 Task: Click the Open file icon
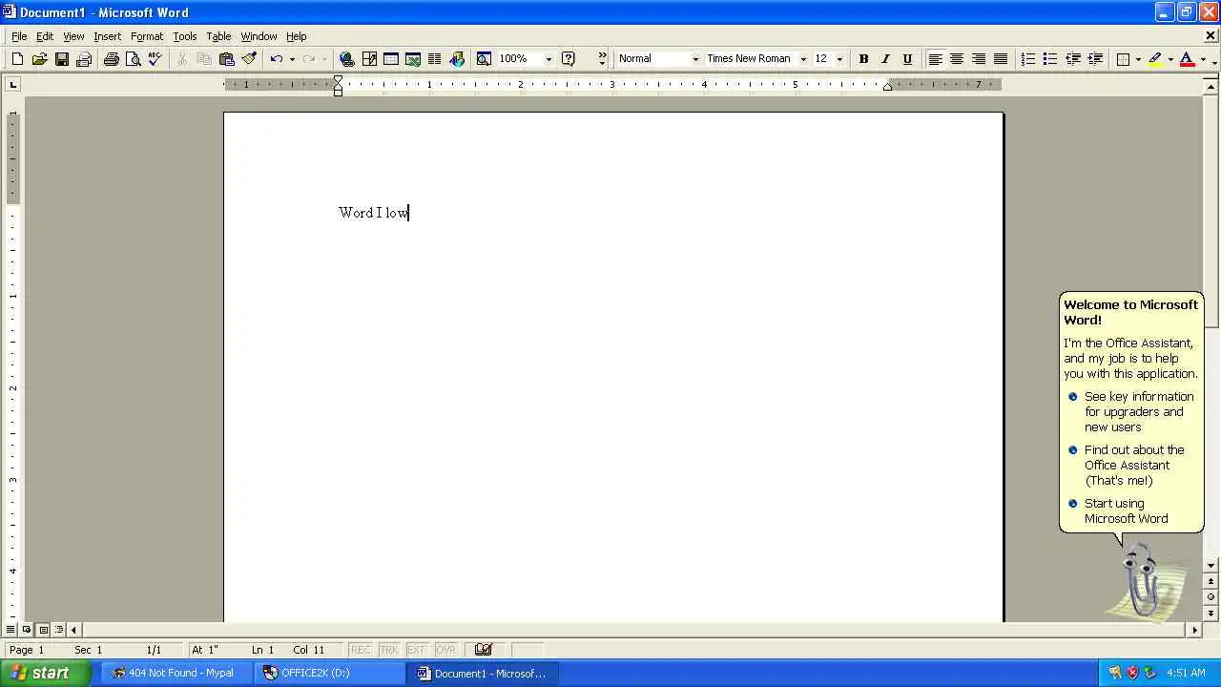coord(39,59)
